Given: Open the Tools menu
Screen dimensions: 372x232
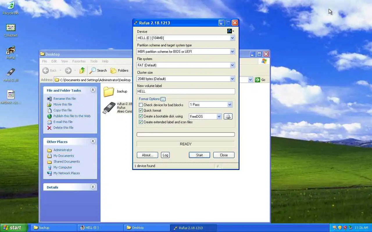Looking at the screenshot, I should (x=94, y=61).
